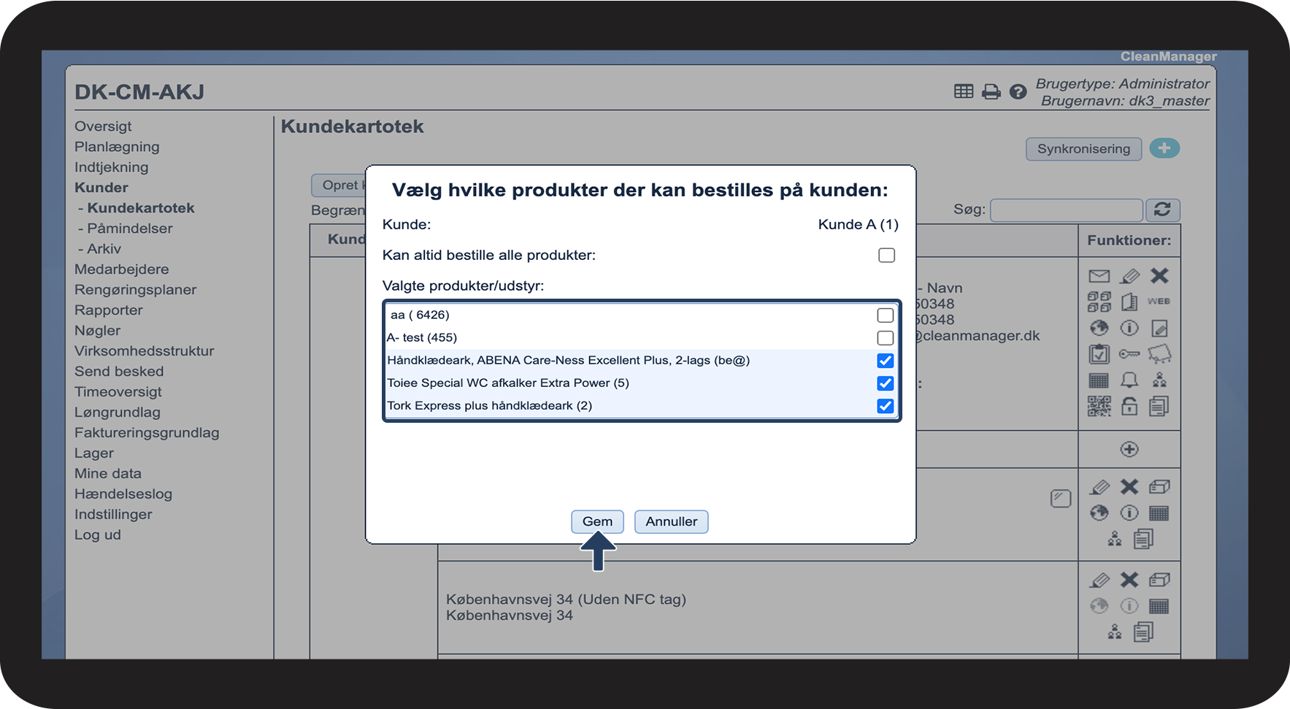Click the table view icon in header
Image resolution: width=1290 pixels, height=709 pixels.
click(964, 91)
